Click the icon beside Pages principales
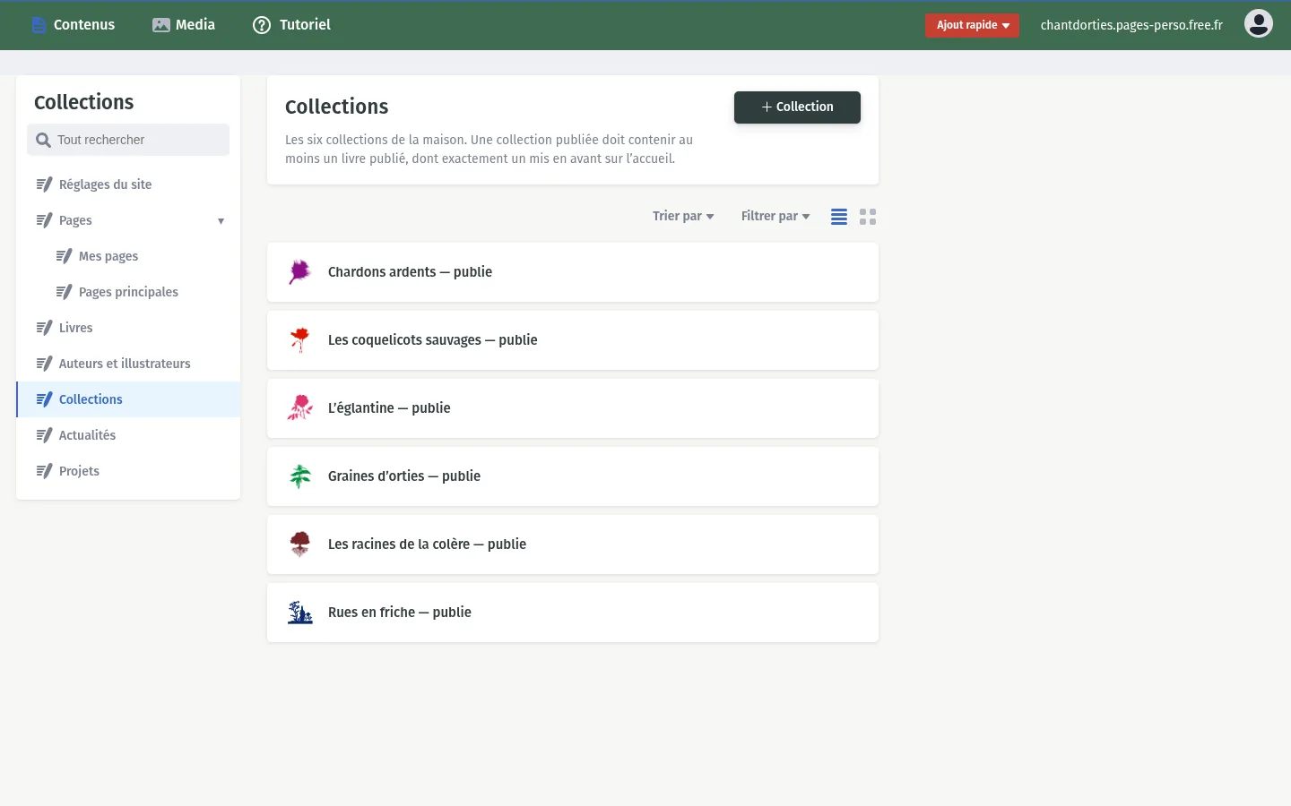The image size is (1291, 806). [64, 292]
